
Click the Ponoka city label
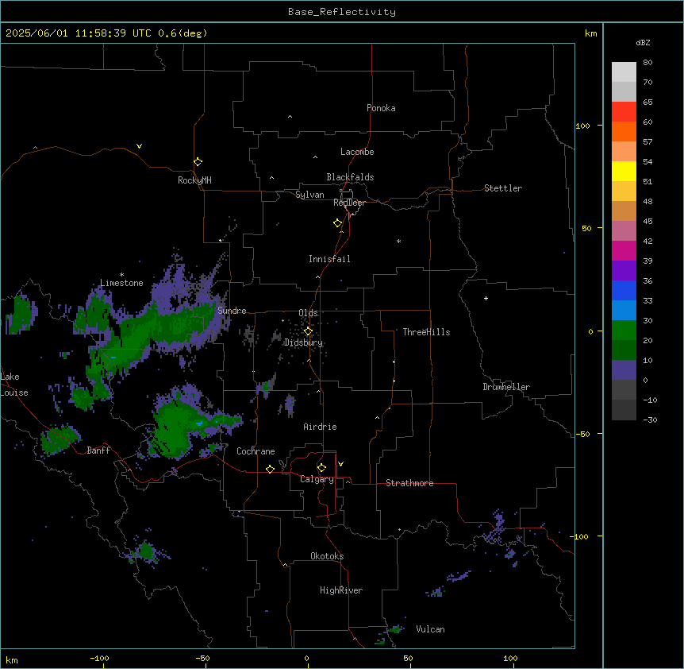(381, 108)
